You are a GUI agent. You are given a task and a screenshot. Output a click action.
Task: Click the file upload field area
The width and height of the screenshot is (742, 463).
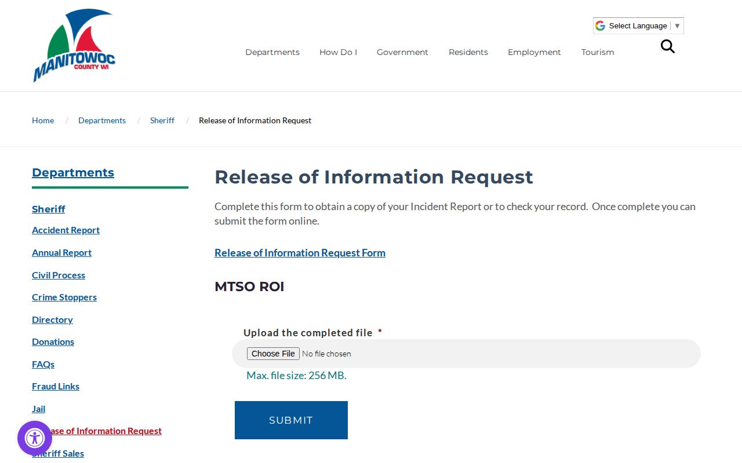466,354
